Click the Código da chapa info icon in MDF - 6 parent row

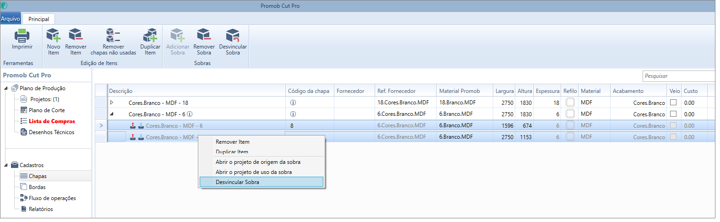click(x=293, y=114)
